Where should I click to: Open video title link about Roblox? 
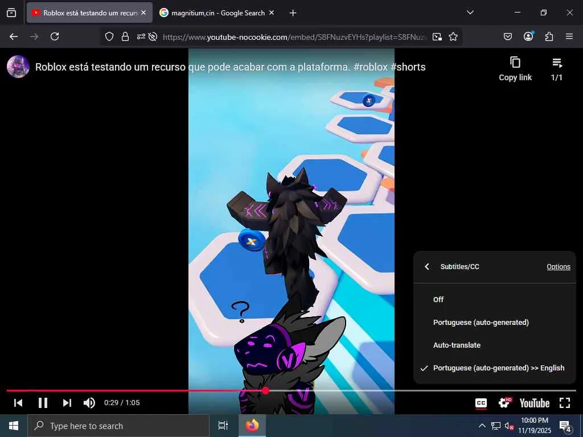tap(230, 67)
